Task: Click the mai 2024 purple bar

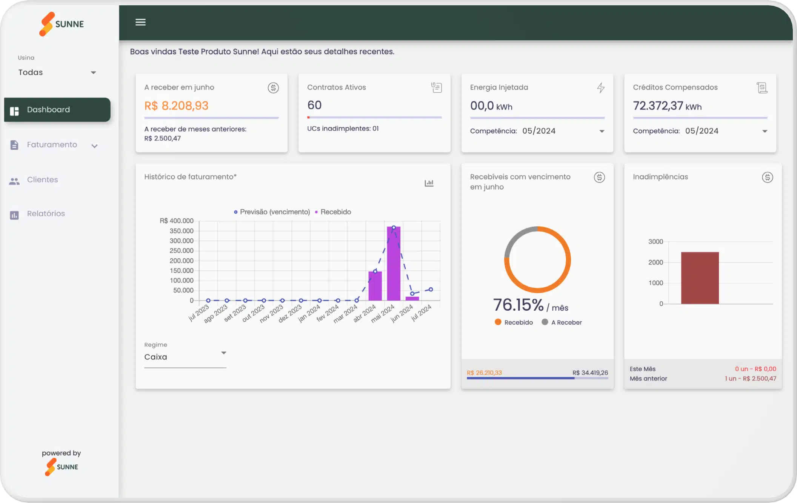Action: coord(394,264)
